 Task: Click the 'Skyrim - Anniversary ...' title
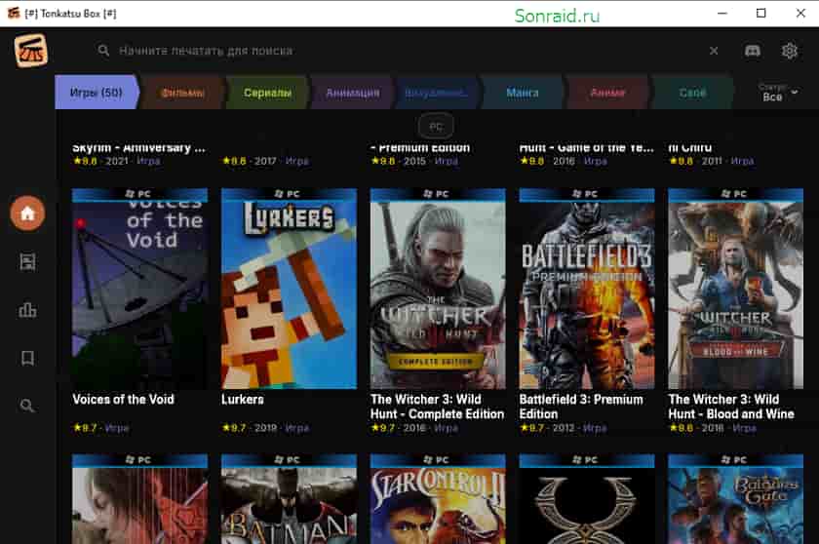(x=138, y=148)
